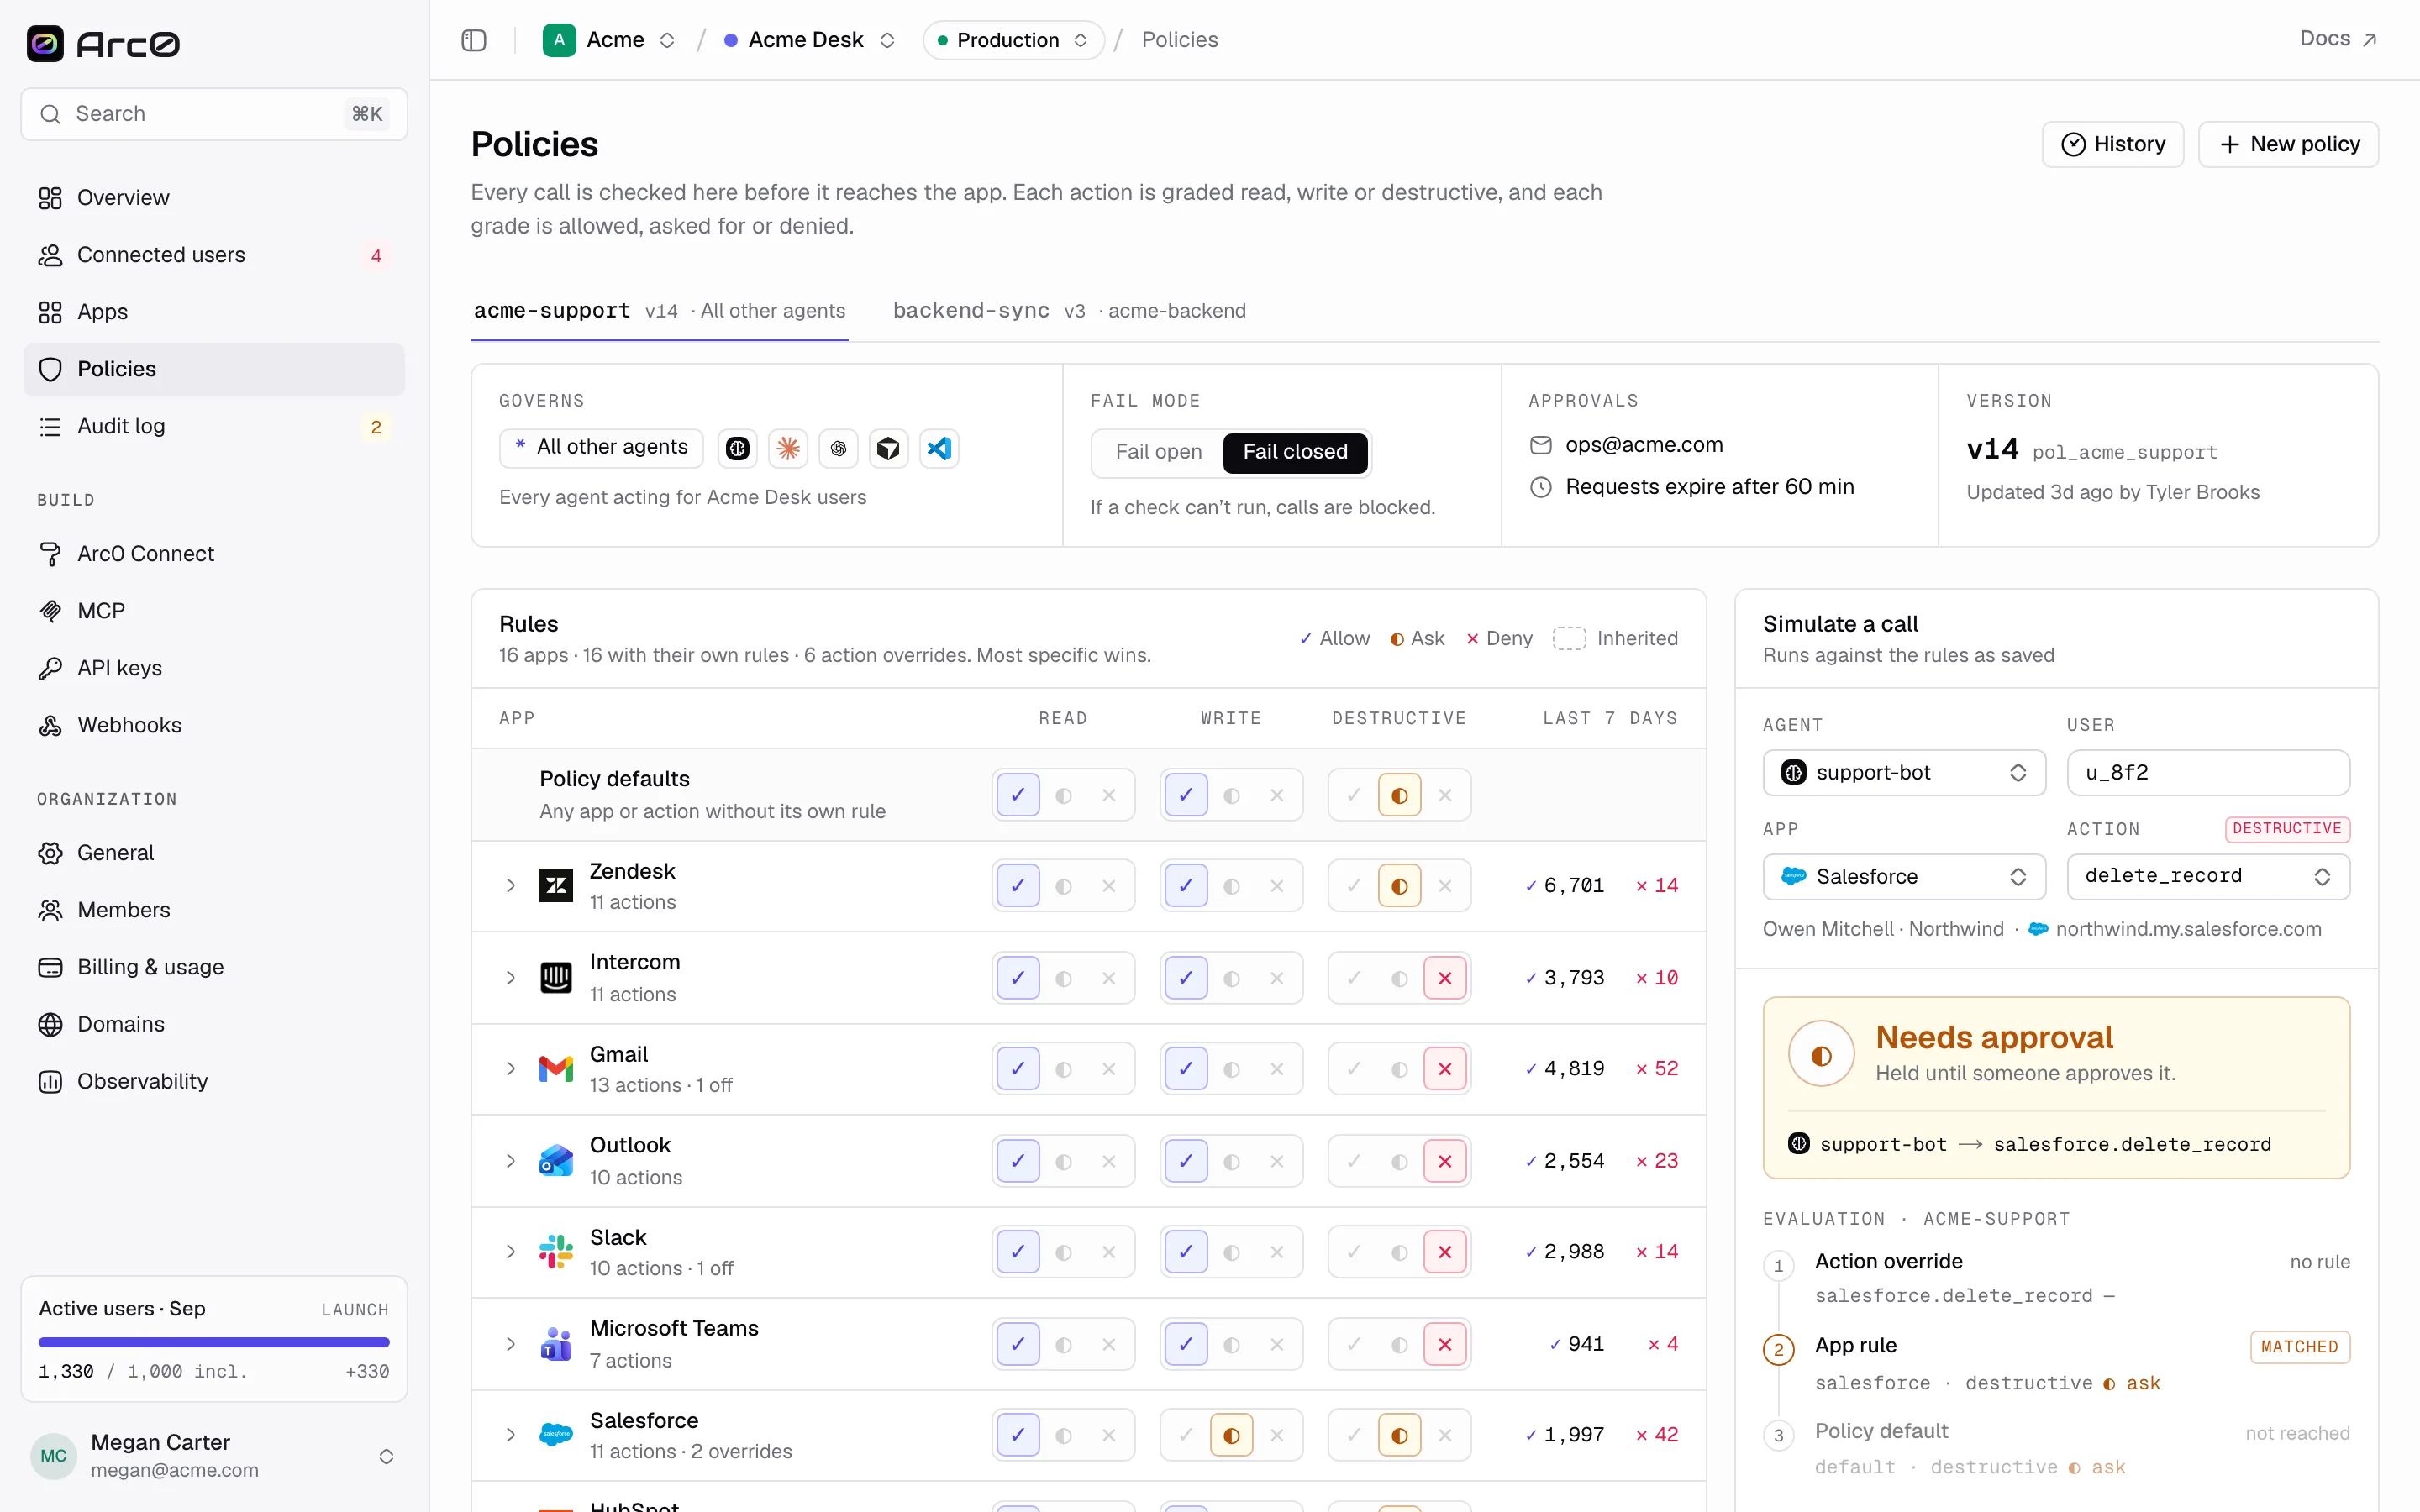The height and width of the screenshot is (1512, 2420).
Task: Click the ArcO logo icon
Action: pyautogui.click(x=45, y=43)
